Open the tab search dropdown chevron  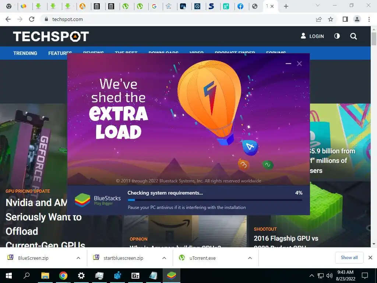[x=318, y=5]
